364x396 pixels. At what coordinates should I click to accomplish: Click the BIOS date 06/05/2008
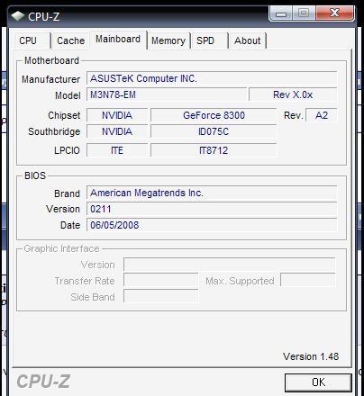212,225
